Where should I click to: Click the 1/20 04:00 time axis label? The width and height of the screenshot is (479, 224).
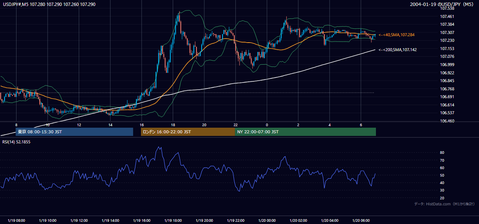coord(329,221)
